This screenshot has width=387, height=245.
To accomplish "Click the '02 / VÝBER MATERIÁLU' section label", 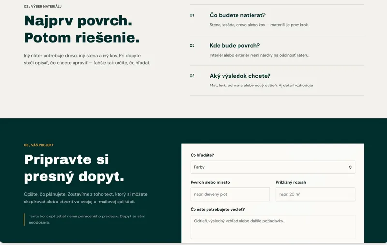I will point(43,6).
